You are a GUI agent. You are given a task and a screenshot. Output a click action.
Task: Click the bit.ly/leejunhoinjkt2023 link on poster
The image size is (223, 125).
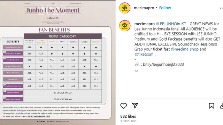(x=39, y=116)
